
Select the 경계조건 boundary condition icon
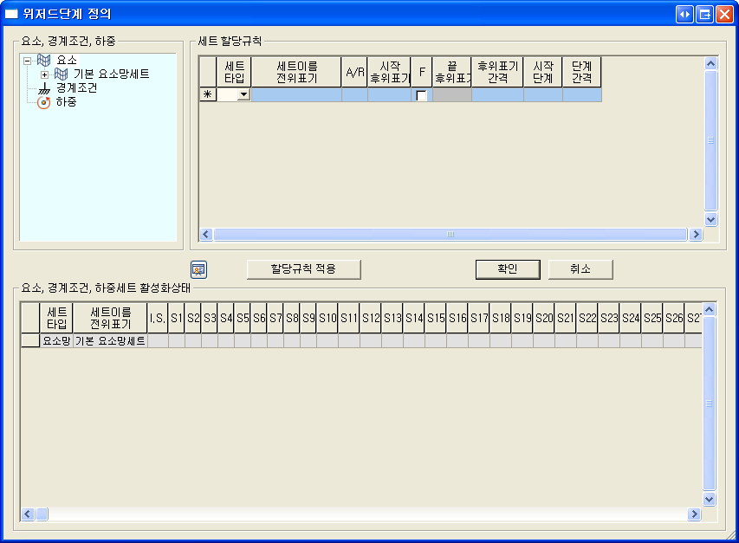tap(44, 88)
